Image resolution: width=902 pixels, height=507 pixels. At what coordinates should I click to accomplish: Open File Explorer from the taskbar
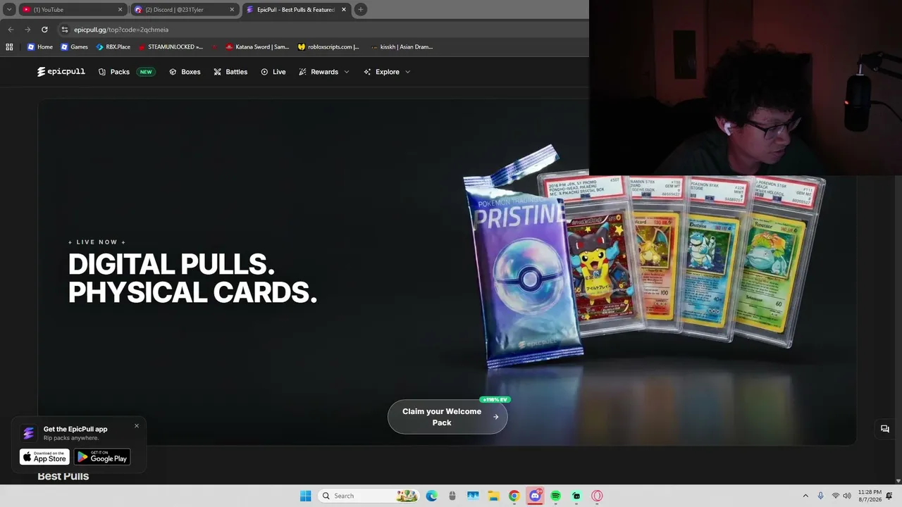coord(493,496)
